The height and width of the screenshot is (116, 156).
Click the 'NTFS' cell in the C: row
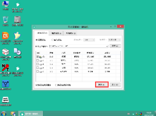[x=77, y=57]
